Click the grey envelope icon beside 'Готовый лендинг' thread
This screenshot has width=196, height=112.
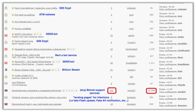pyautogui.click(x=6, y=97)
